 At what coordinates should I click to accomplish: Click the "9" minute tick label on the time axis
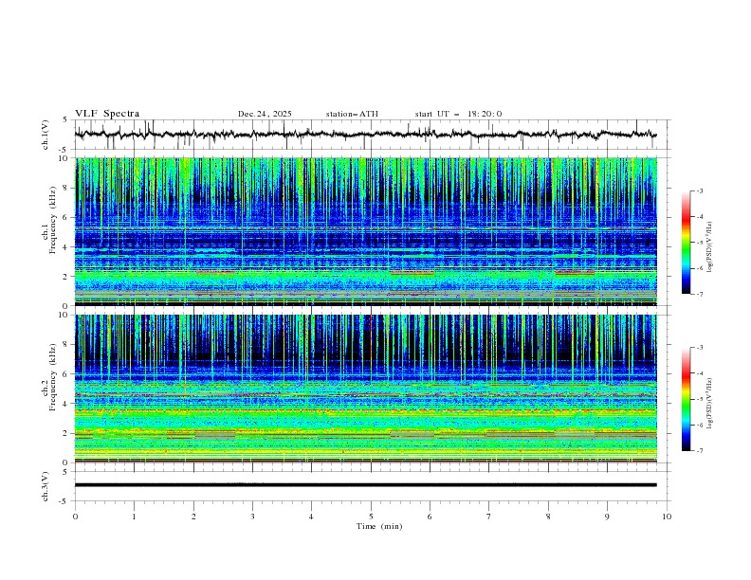coord(607,517)
